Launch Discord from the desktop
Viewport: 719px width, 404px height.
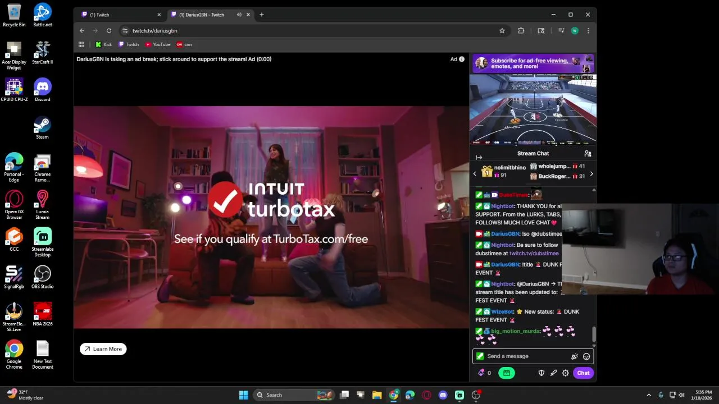tap(42, 90)
